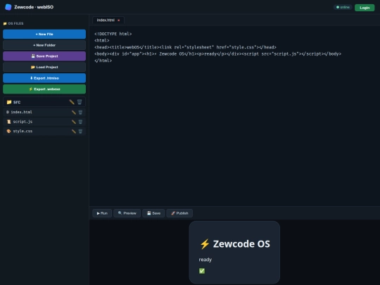The width and height of the screenshot is (380, 285).
Task: Place cursor on the <!DOCTYPE html> line
Action: tap(113, 34)
